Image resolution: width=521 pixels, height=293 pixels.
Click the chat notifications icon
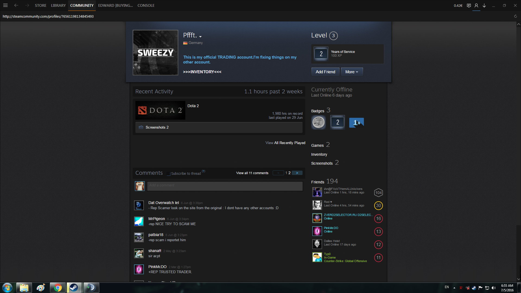point(469,5)
